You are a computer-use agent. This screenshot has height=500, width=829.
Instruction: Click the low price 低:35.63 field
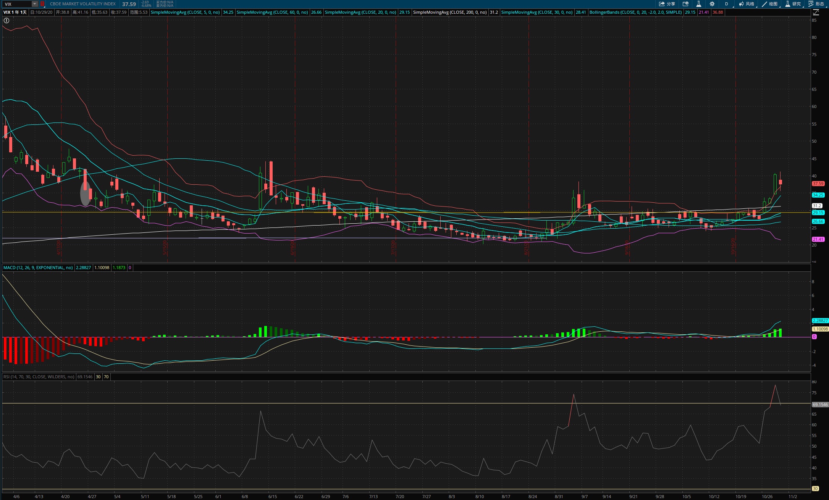click(x=99, y=12)
